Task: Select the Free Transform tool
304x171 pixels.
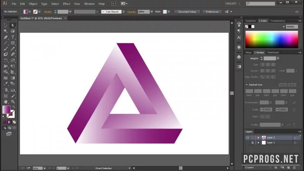Action: [13, 66]
